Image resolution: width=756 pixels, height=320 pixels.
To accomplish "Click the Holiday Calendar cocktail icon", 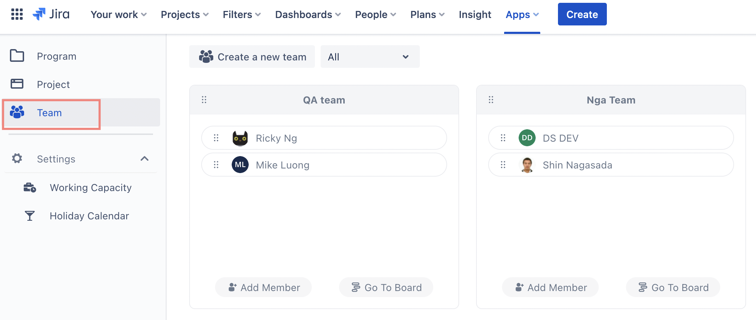I will point(30,216).
